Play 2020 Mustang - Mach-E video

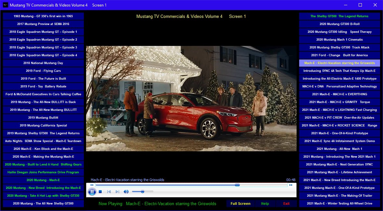coord(43,180)
